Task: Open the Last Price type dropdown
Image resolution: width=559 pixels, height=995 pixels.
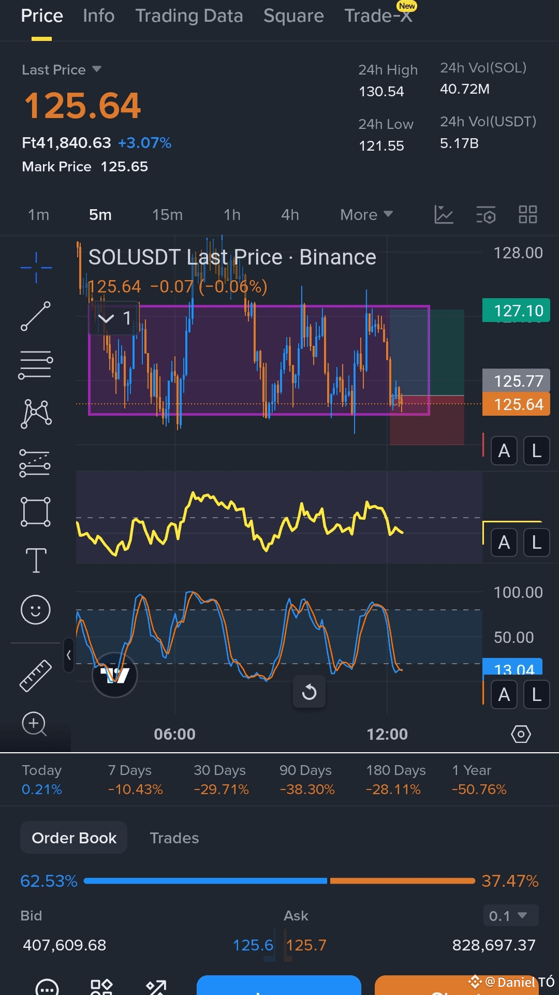Action: pyautogui.click(x=62, y=69)
